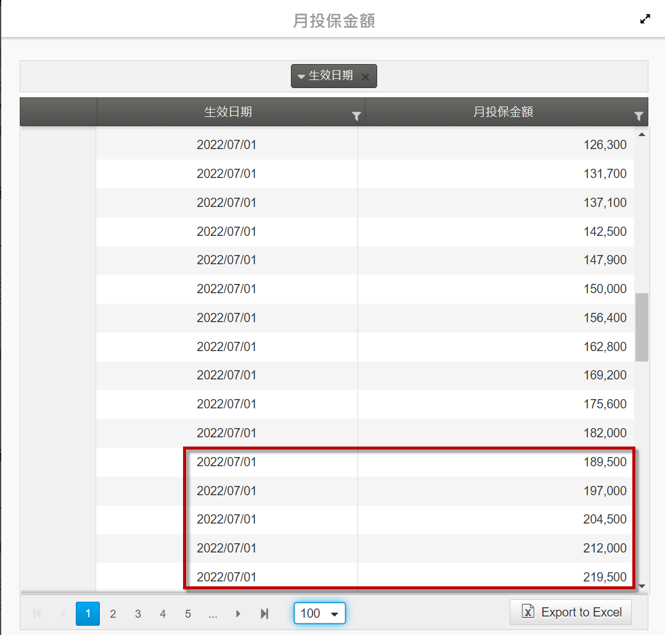Viewport: 665px width, 635px height.
Task: Click the vertical scrollbar thumb
Action: coord(642,327)
